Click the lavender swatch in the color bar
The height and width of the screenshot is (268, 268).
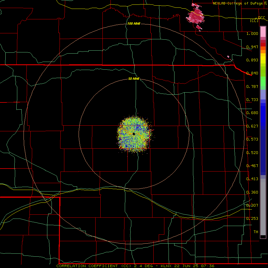coord(263,95)
